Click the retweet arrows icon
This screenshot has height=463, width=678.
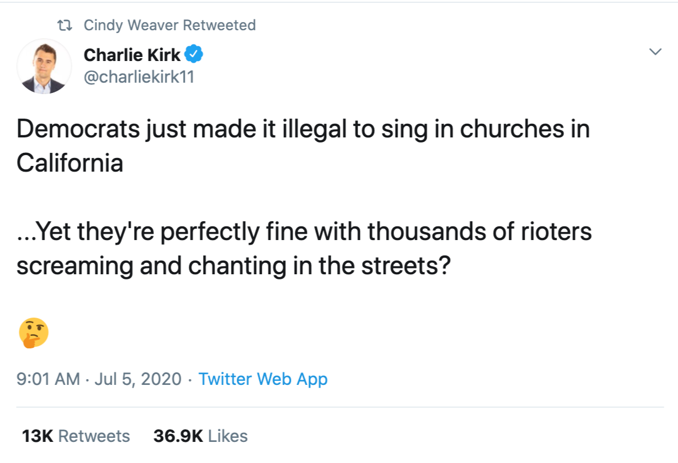pyautogui.click(x=66, y=26)
